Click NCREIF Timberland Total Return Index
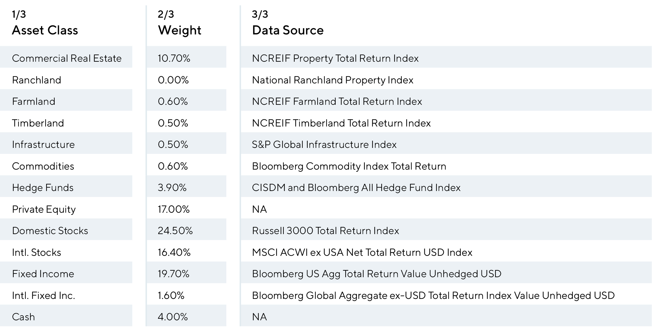Viewport: 652px width, 333px height. [x=341, y=123]
